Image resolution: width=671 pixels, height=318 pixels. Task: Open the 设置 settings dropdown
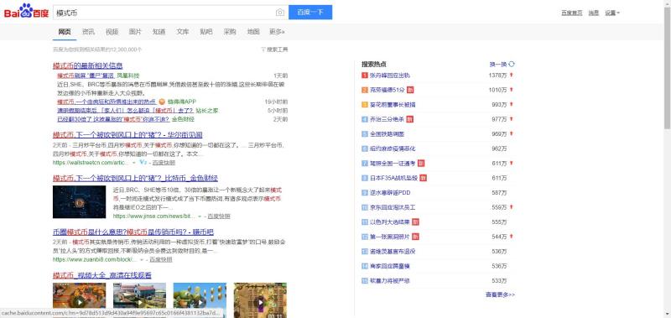612,13
